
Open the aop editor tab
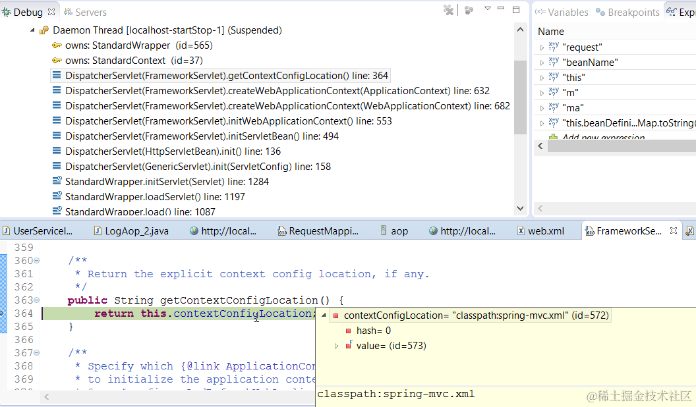pyautogui.click(x=394, y=231)
